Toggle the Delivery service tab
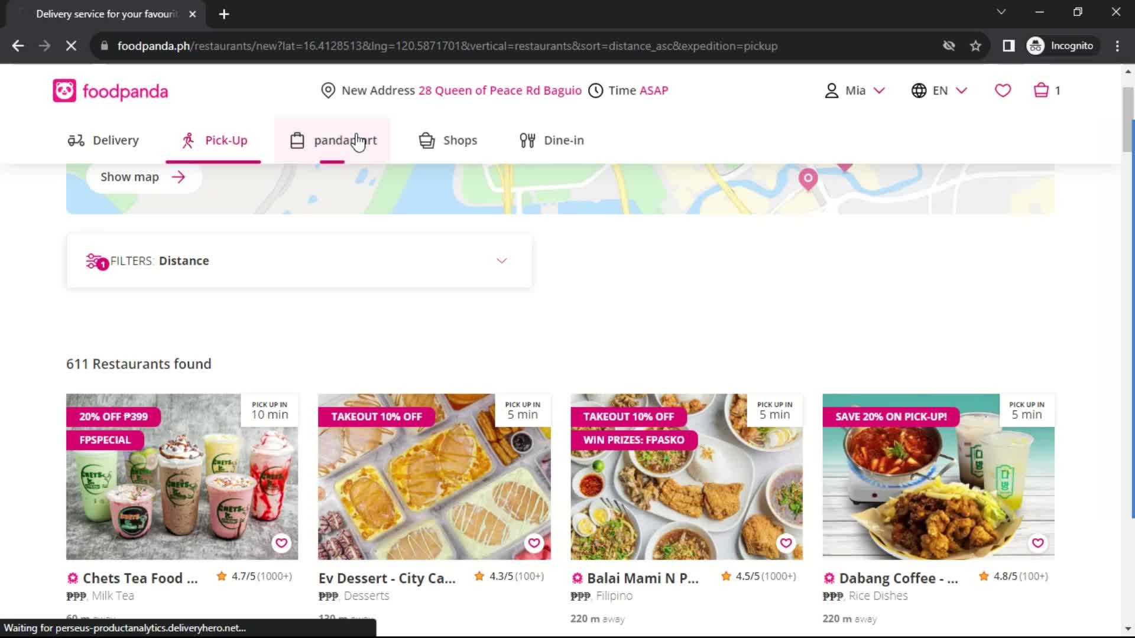Image resolution: width=1135 pixels, height=638 pixels. [x=103, y=140]
